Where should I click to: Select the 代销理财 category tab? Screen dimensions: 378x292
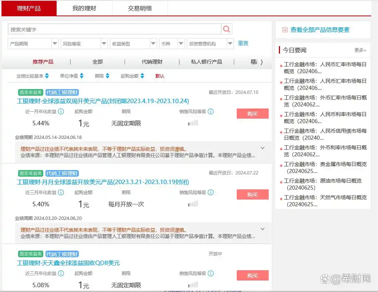(152, 62)
